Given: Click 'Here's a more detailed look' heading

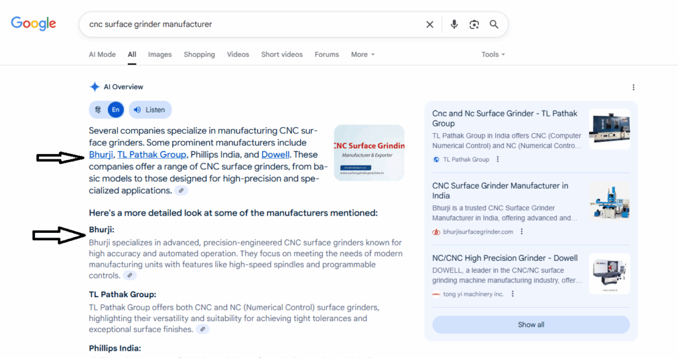Looking at the screenshot, I should [x=234, y=213].
